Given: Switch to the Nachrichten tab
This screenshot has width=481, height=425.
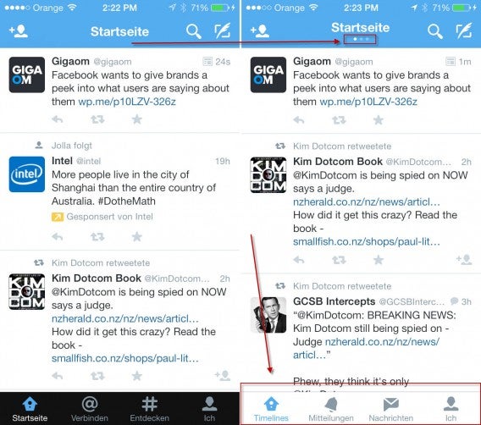Looking at the screenshot, I should click(391, 409).
